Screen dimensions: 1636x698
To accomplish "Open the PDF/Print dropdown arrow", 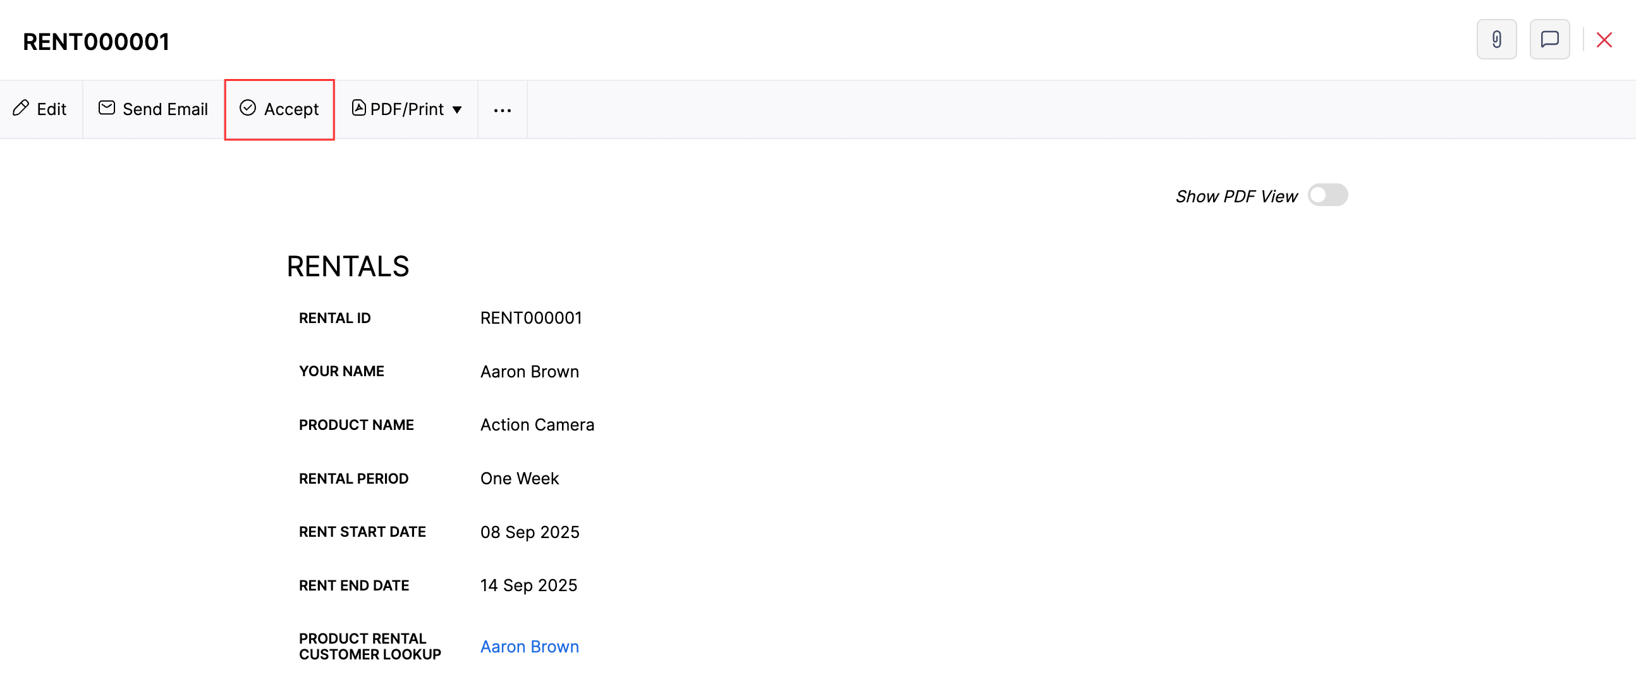I will (x=458, y=109).
